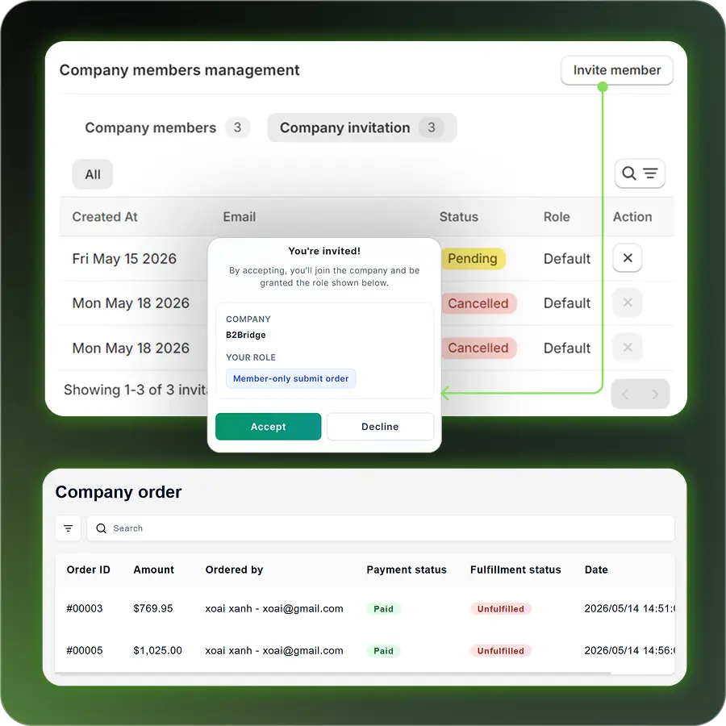The height and width of the screenshot is (726, 726).
Task: Click the B2Bridge company name
Action: click(246, 335)
